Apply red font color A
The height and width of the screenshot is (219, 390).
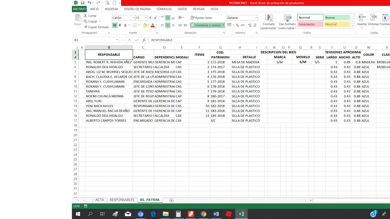pyautogui.click(x=153, y=25)
